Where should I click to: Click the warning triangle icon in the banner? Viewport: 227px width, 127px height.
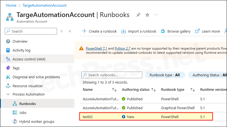click(81, 48)
